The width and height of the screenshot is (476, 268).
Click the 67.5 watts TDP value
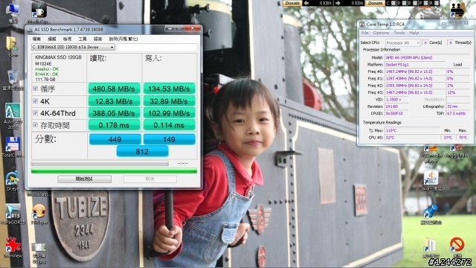(458, 113)
